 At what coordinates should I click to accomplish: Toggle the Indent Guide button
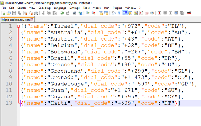[x=125, y=13]
